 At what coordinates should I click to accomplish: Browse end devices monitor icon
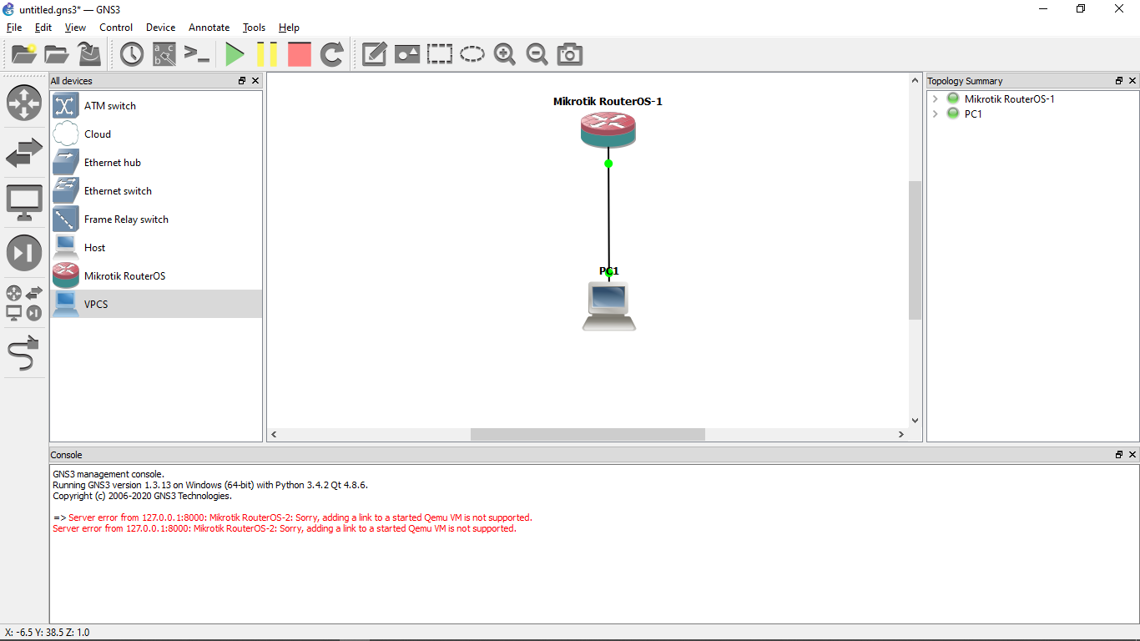pyautogui.click(x=24, y=203)
